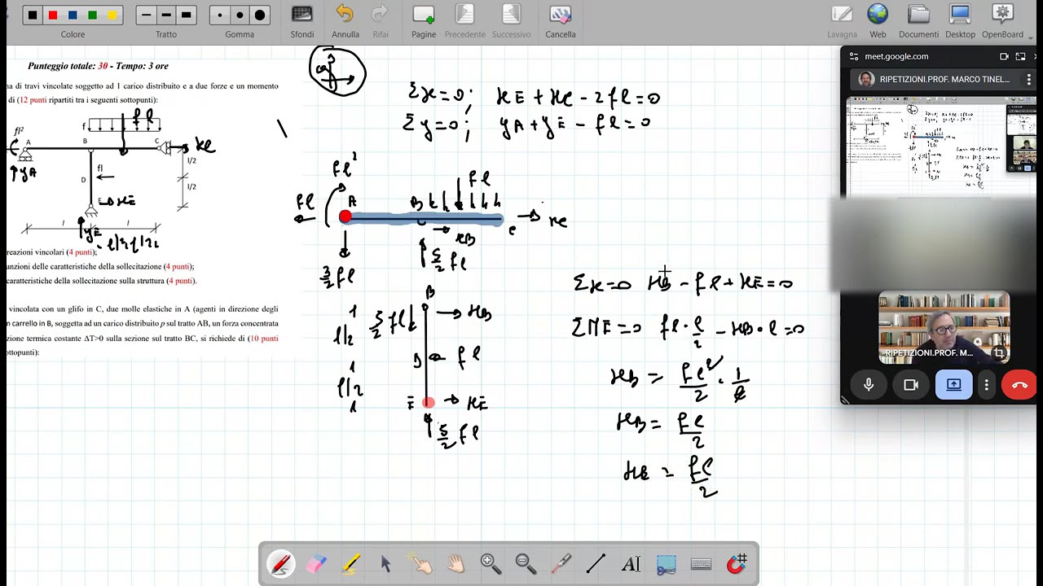
Task: Select the green pen color
Action: click(92, 15)
